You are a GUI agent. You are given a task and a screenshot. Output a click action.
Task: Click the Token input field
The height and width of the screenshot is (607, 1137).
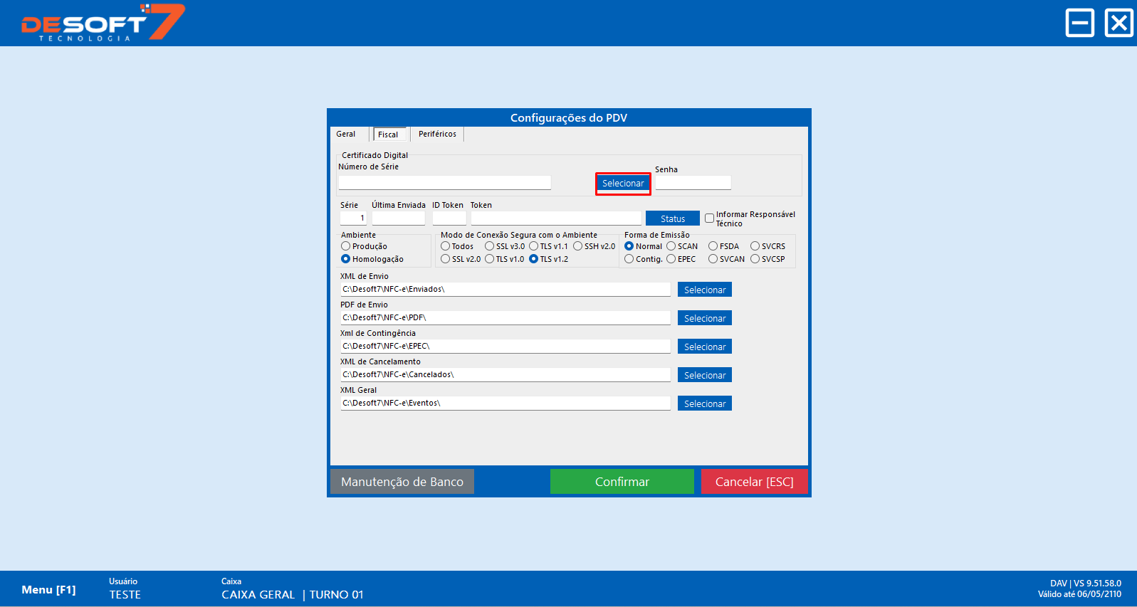pos(556,218)
